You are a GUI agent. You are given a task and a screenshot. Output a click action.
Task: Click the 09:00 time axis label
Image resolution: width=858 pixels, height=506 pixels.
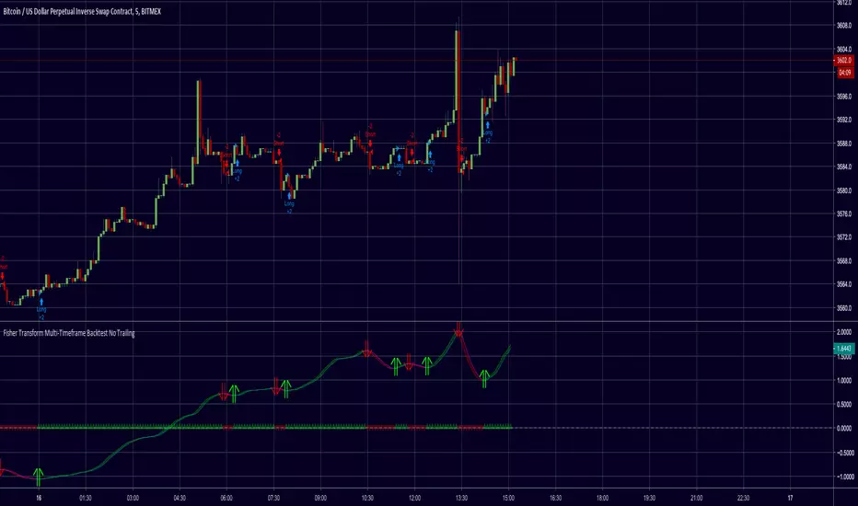click(x=320, y=498)
